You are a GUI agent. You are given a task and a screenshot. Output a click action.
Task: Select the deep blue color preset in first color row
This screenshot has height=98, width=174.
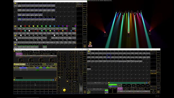(57, 27)
